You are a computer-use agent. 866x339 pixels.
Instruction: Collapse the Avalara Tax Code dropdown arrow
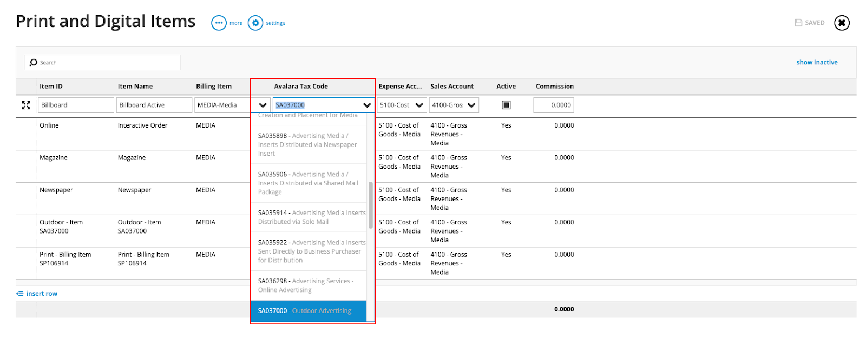pos(367,105)
